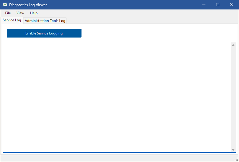The width and height of the screenshot is (239, 162).
Task: Click the Diagnostics Log Viewer title text
Action: 28,5
